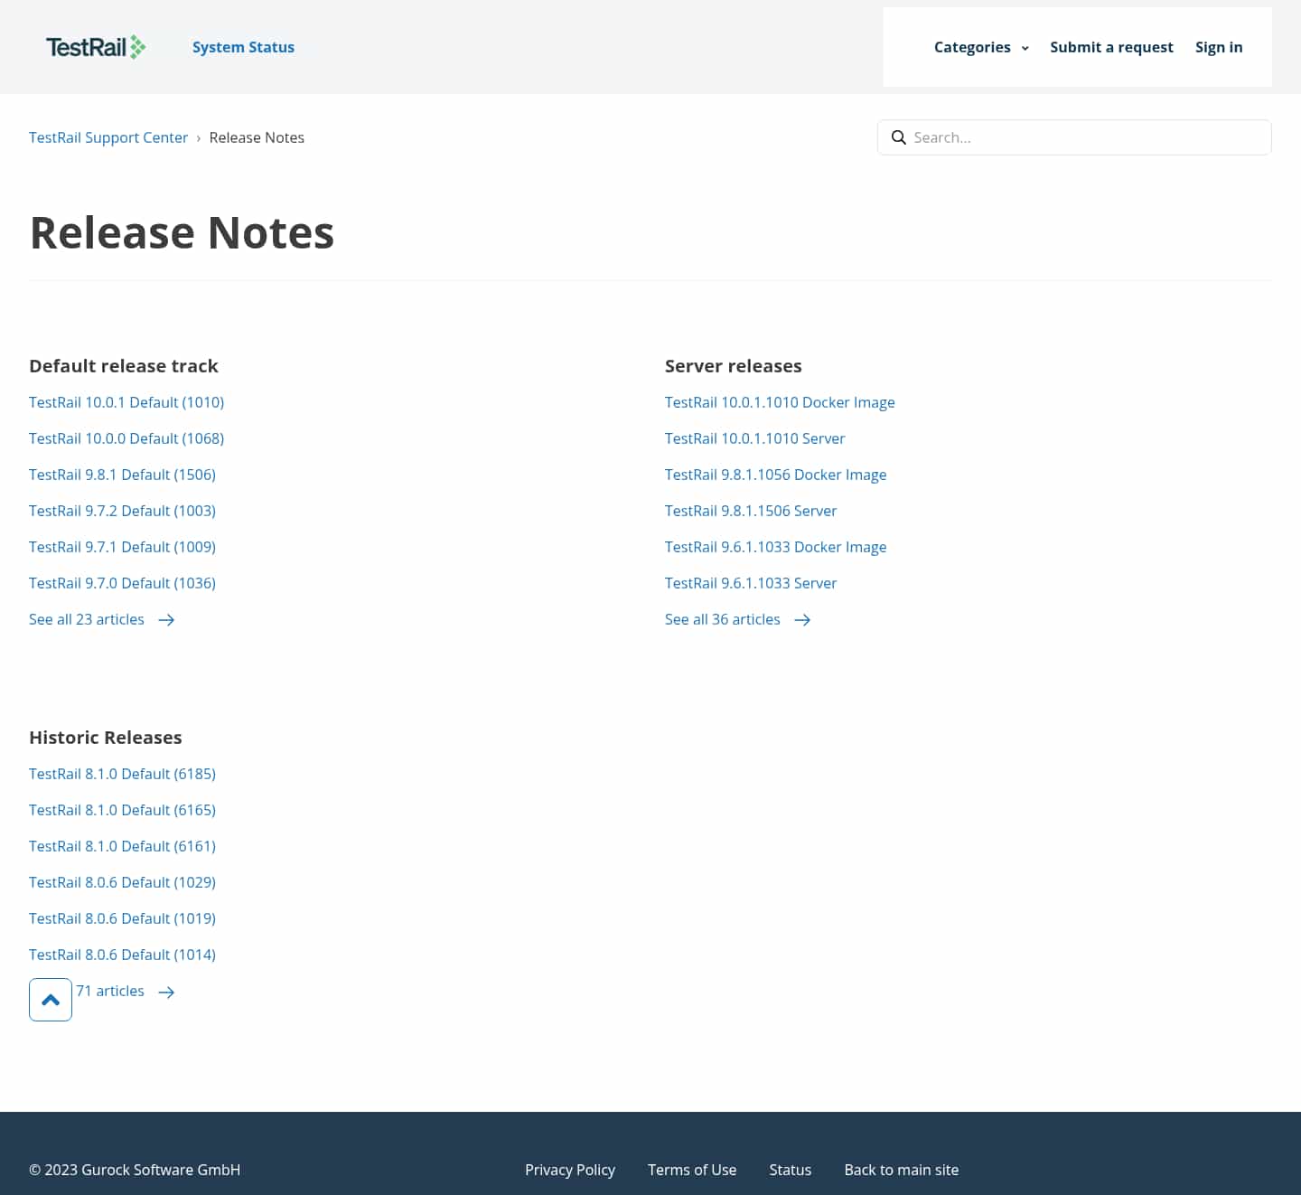Image resolution: width=1301 pixels, height=1195 pixels.
Task: Open System Status page
Action: click(x=243, y=47)
